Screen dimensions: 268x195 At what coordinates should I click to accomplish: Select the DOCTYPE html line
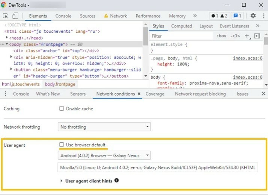point(23,25)
